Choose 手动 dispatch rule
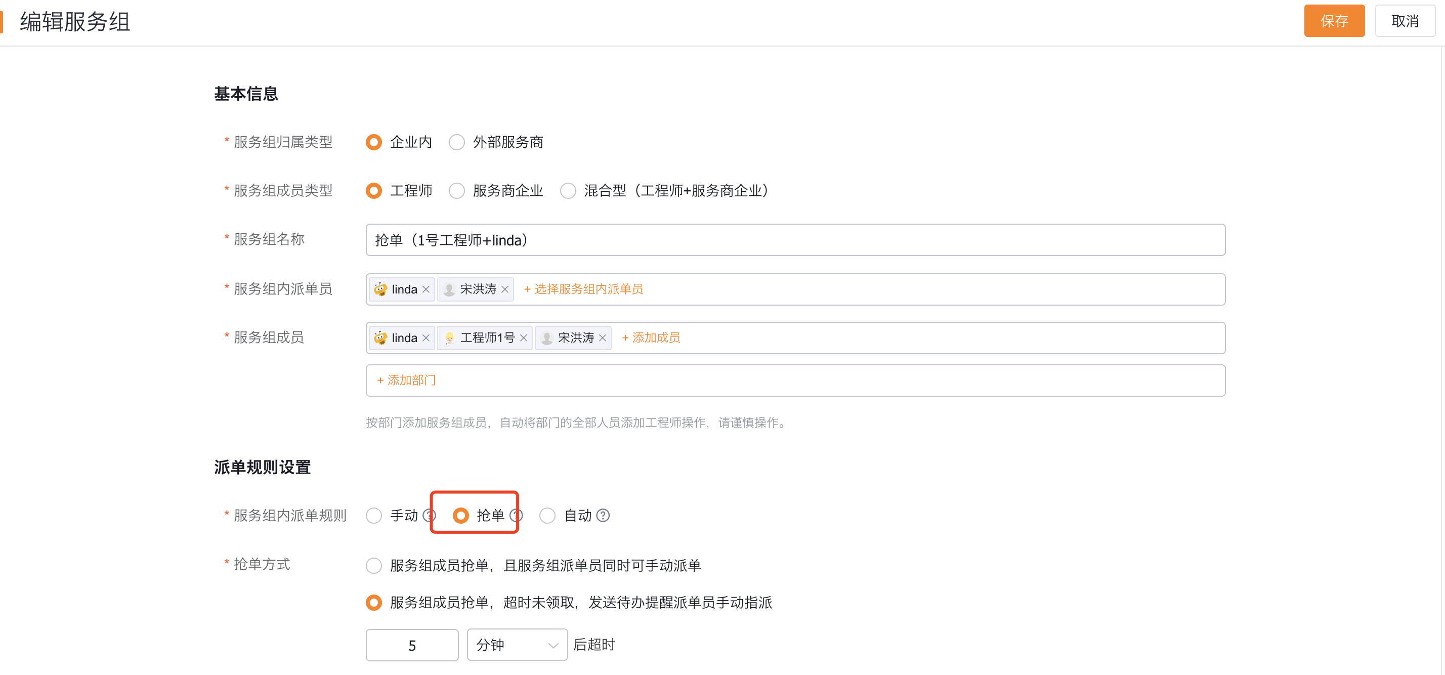The height and width of the screenshot is (675, 1445). coord(373,515)
